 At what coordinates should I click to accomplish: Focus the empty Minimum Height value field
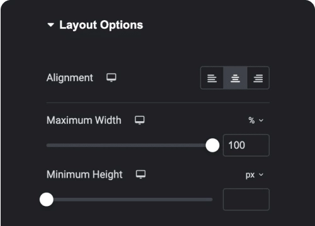coord(246,200)
